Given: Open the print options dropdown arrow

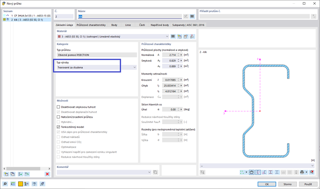Looking at the screenshot, I should point(307,172).
